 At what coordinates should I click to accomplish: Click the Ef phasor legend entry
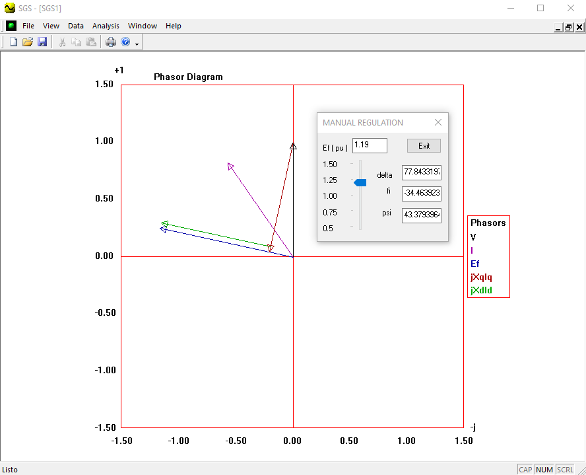coord(475,264)
